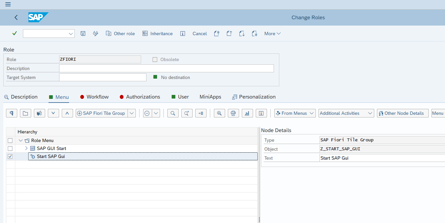
Task: Move selected node up
Action: coord(67,113)
